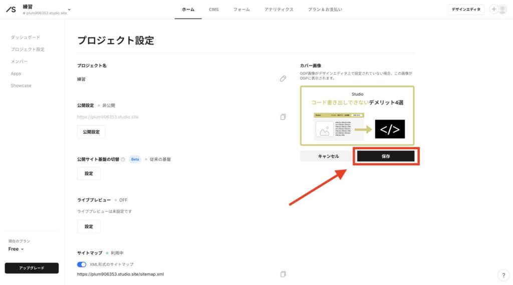Open the user avatar icon

[x=502, y=9]
